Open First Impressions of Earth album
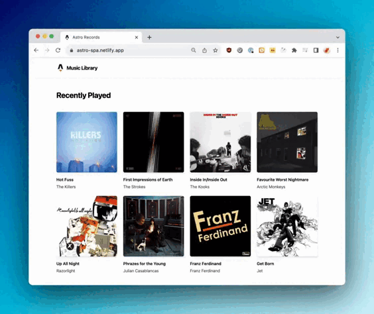This screenshot has width=374, height=314. click(154, 142)
